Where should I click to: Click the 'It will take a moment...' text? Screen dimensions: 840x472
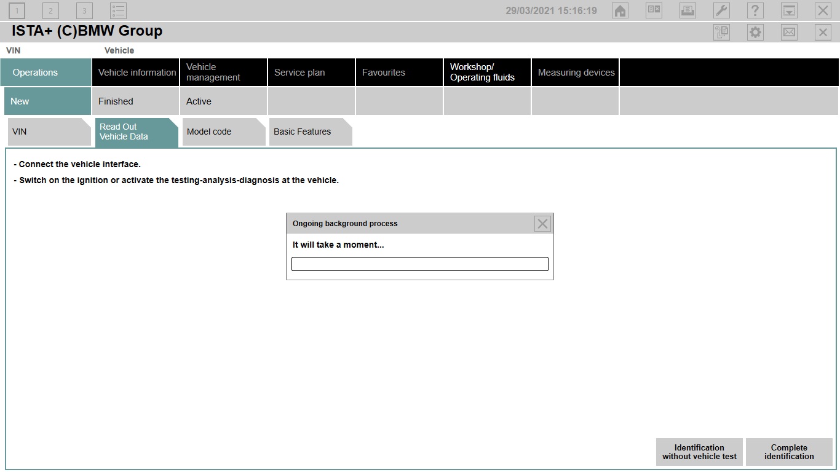pyautogui.click(x=338, y=245)
